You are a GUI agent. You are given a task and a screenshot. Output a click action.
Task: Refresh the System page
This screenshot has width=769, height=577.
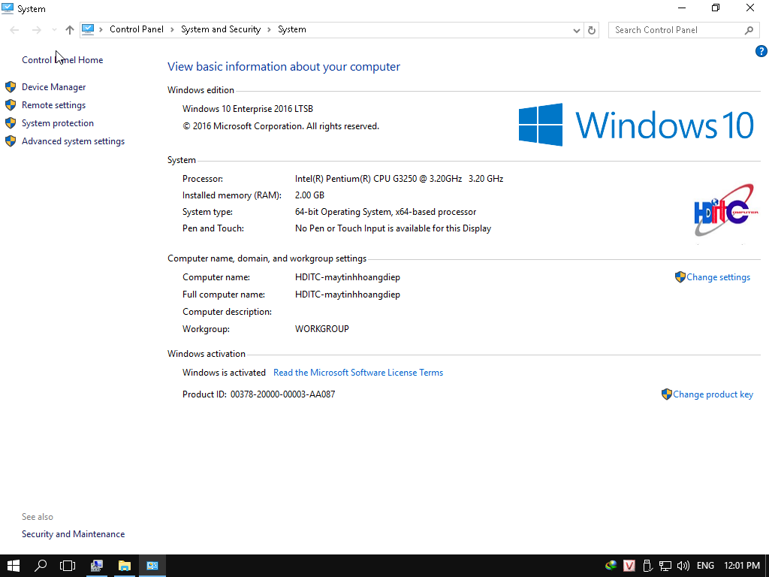(592, 30)
